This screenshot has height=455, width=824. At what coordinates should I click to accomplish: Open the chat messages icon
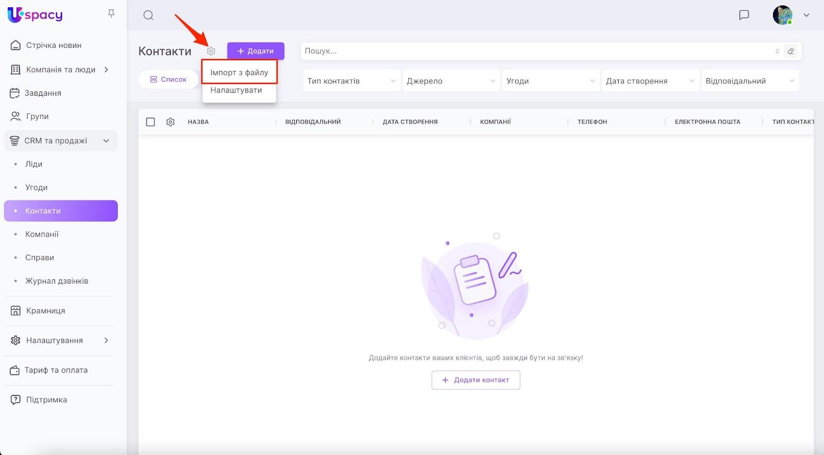click(744, 15)
